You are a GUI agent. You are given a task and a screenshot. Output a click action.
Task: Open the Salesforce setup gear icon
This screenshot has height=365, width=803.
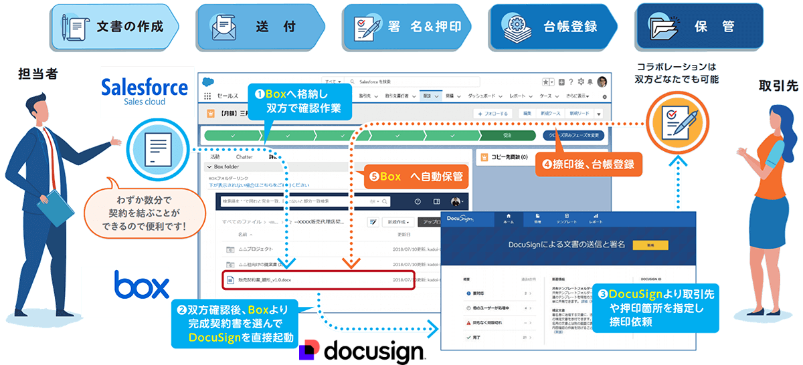tap(581, 82)
